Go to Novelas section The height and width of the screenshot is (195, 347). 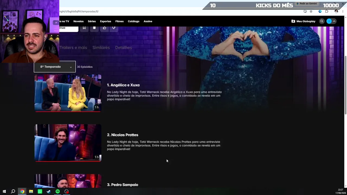(78, 21)
